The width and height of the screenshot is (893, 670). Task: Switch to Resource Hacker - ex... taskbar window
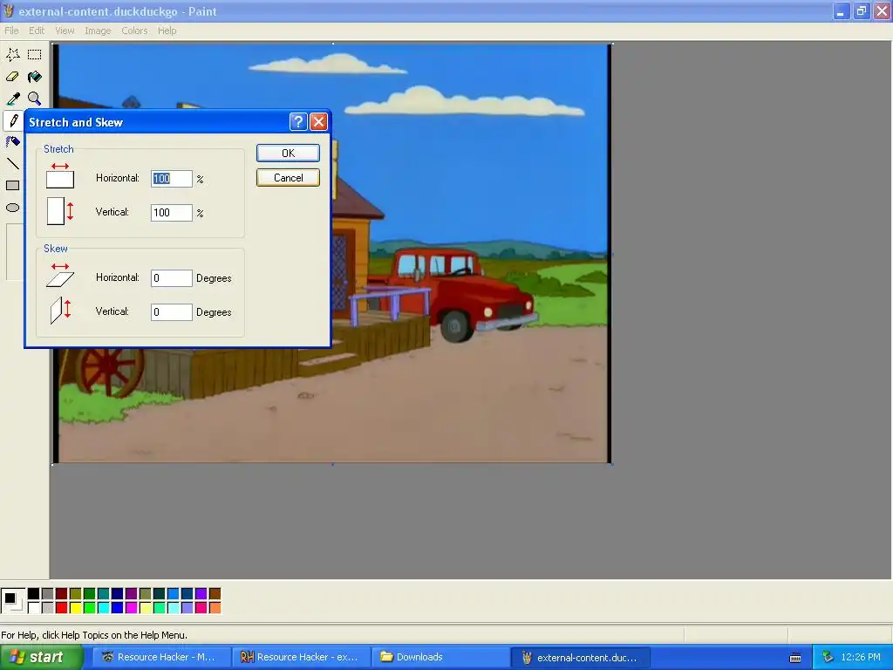301,658
